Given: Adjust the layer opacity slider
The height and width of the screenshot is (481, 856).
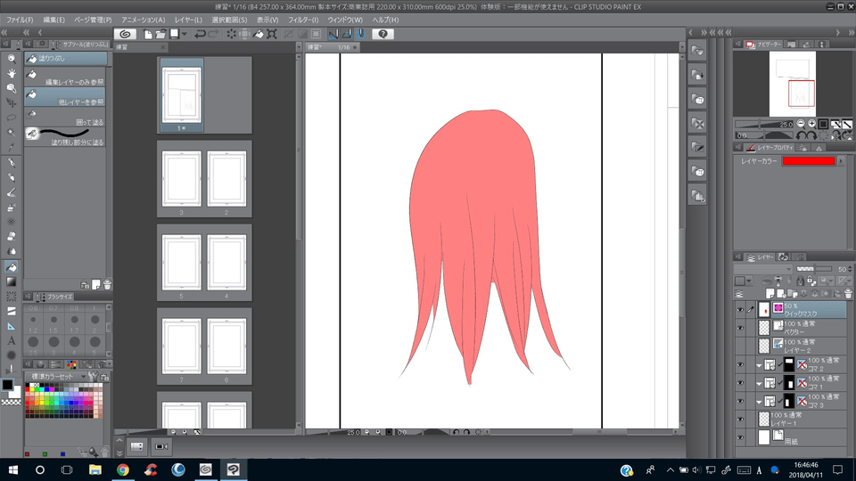Looking at the screenshot, I should click(x=814, y=269).
